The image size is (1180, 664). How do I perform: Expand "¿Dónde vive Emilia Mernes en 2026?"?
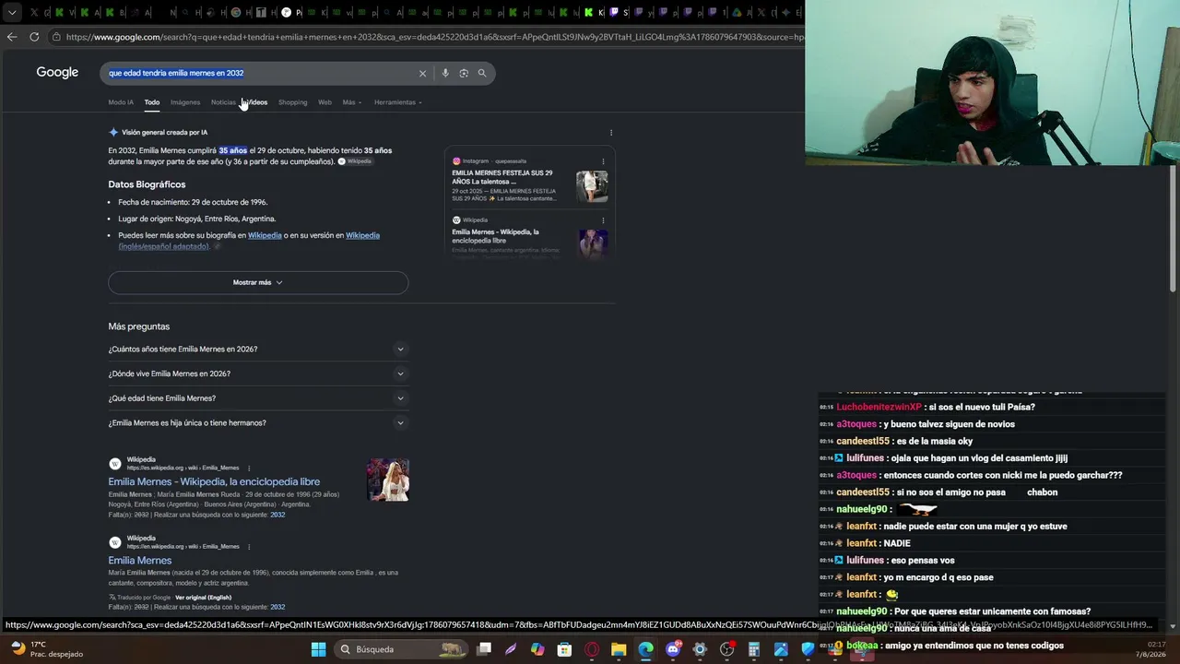point(258,373)
